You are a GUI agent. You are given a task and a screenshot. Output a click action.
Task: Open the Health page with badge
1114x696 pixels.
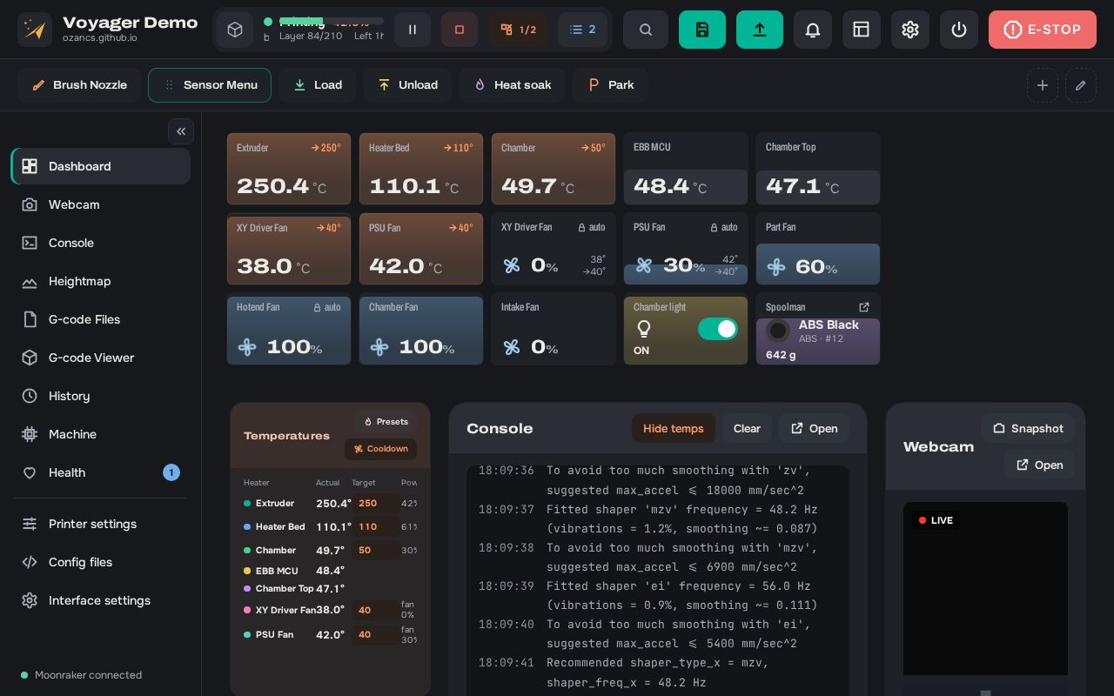tap(101, 472)
